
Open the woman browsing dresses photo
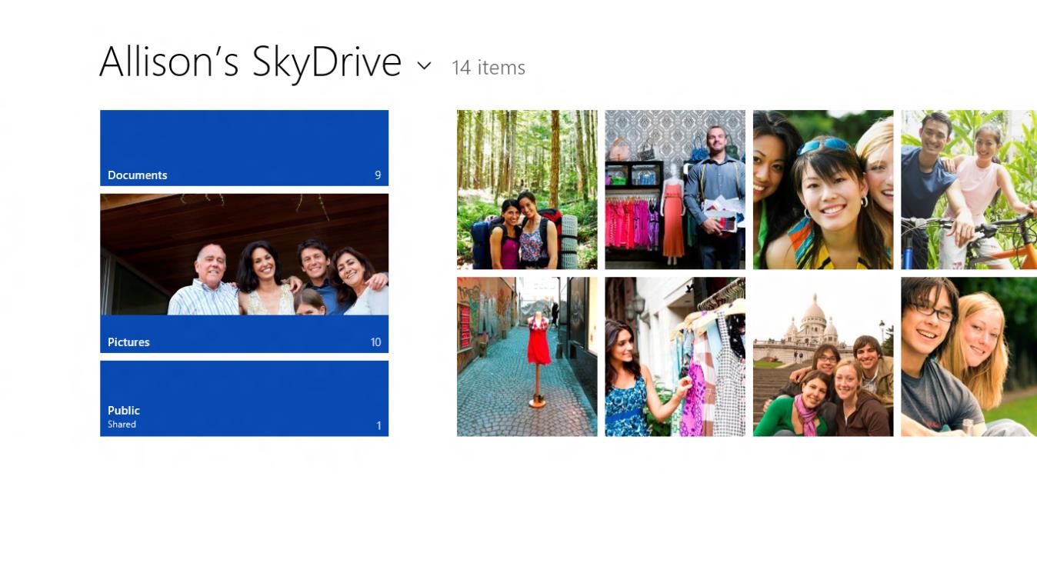point(675,357)
